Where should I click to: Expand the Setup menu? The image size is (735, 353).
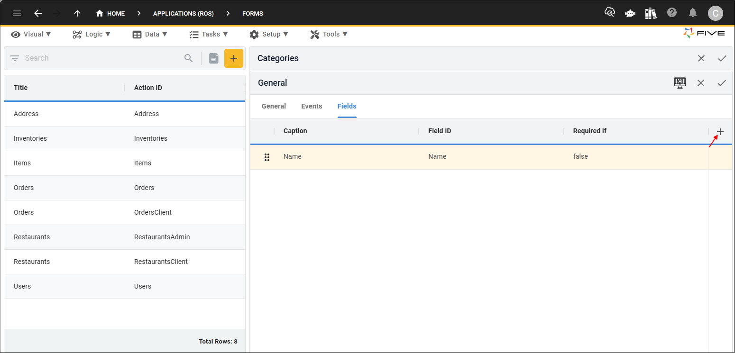click(x=269, y=34)
